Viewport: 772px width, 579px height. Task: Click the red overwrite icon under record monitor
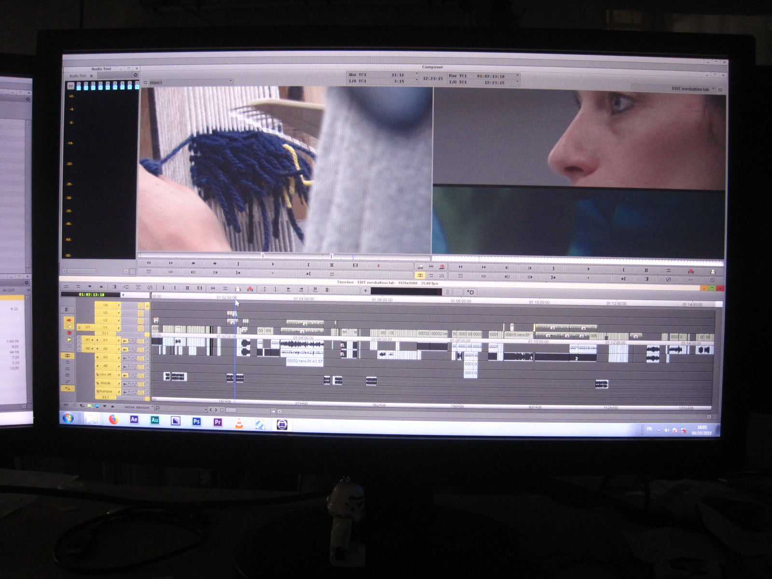[x=690, y=271]
